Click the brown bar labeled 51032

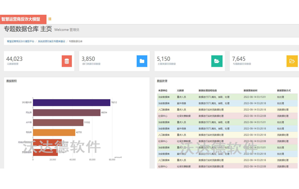58,122
